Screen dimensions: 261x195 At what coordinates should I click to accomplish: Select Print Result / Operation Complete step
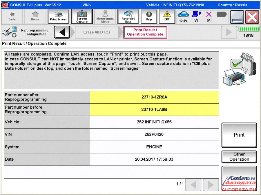pos(145,32)
